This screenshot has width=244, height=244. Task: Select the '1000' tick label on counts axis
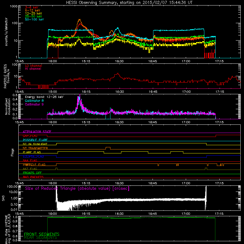[13, 6]
